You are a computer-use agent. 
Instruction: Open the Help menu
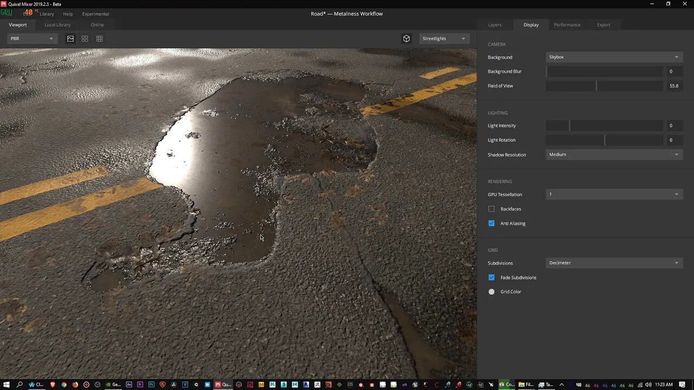click(x=68, y=14)
